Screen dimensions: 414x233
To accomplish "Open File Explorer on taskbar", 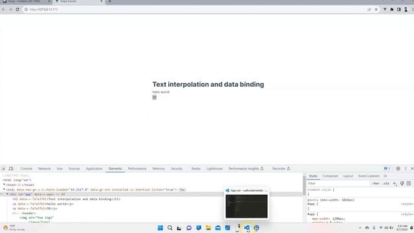I will (x=208, y=228).
